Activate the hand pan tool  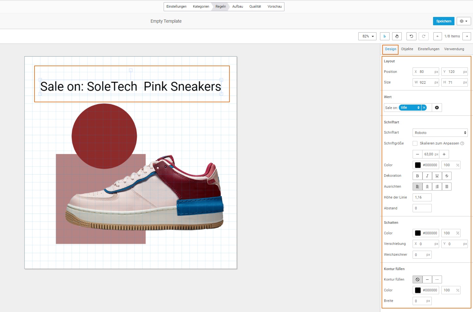[x=397, y=36]
